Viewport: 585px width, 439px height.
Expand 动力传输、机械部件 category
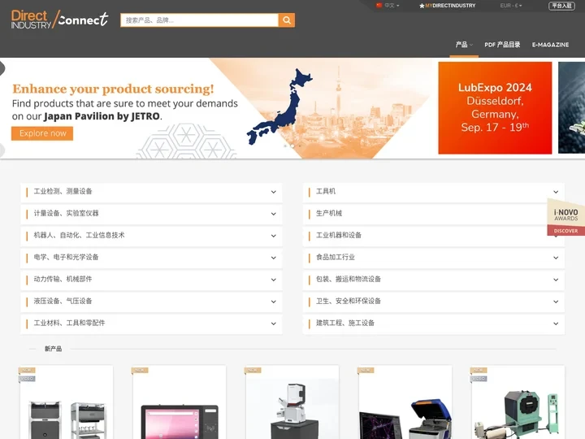[x=151, y=280]
